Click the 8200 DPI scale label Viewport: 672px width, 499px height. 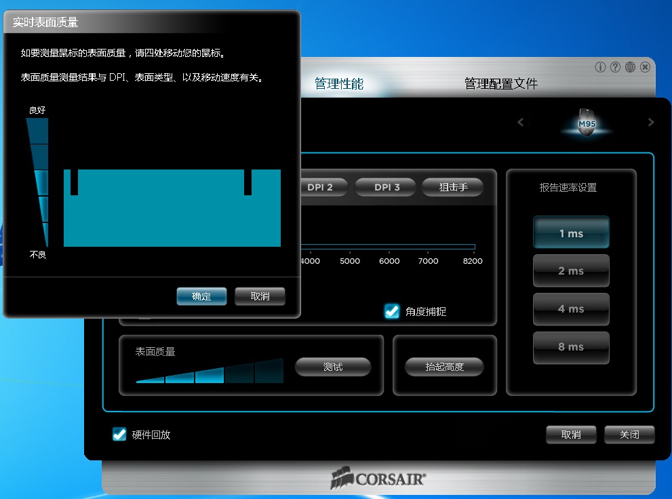[473, 261]
